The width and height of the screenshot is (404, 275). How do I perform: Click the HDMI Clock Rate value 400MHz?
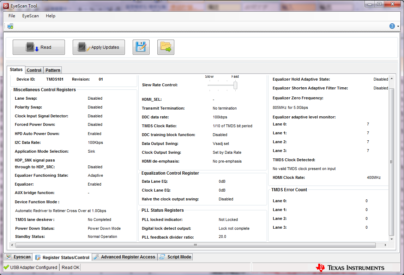374,178
